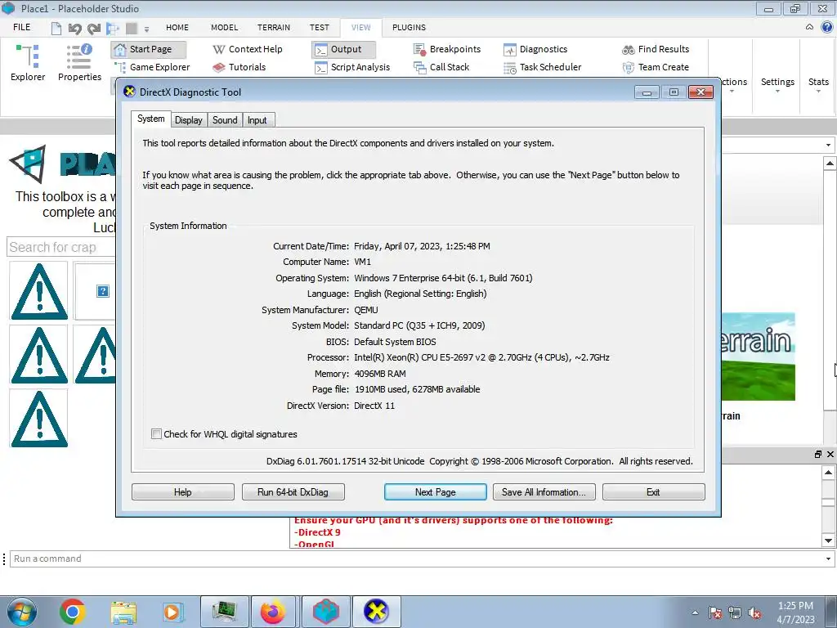The image size is (837, 628).
Task: Click the Action Center flag tray icon
Action: coord(715,613)
